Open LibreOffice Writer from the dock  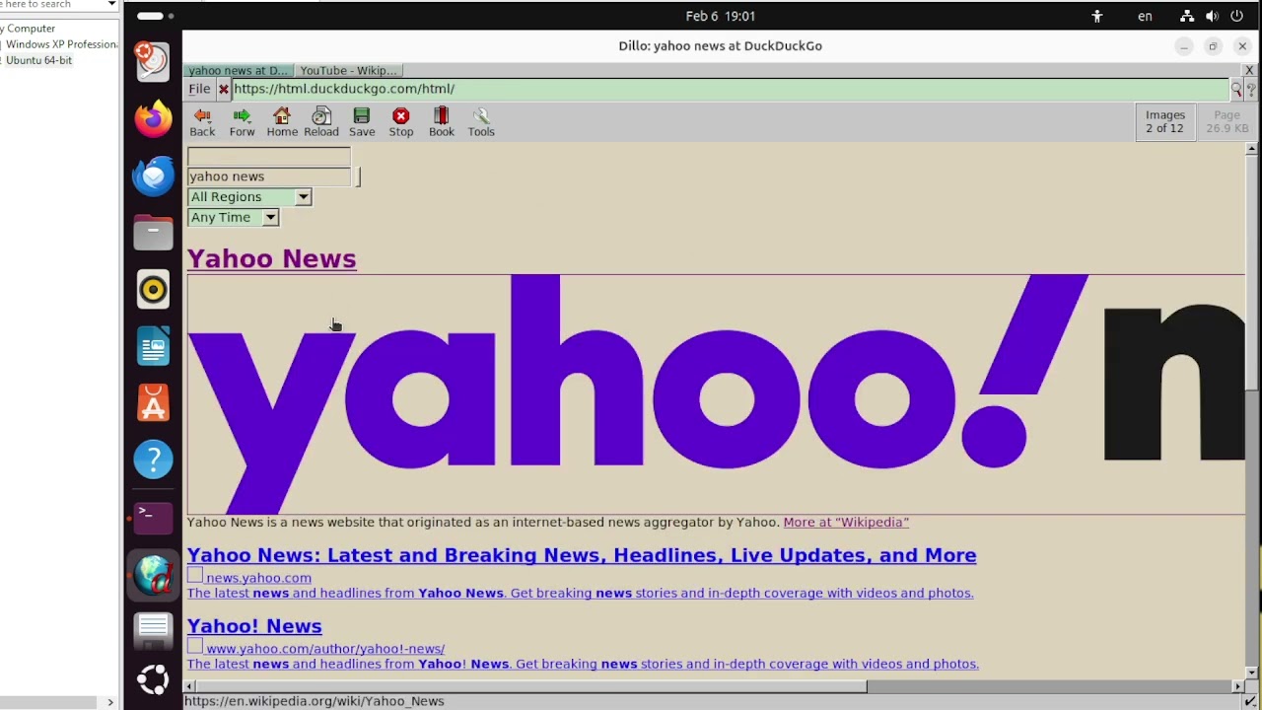point(153,346)
